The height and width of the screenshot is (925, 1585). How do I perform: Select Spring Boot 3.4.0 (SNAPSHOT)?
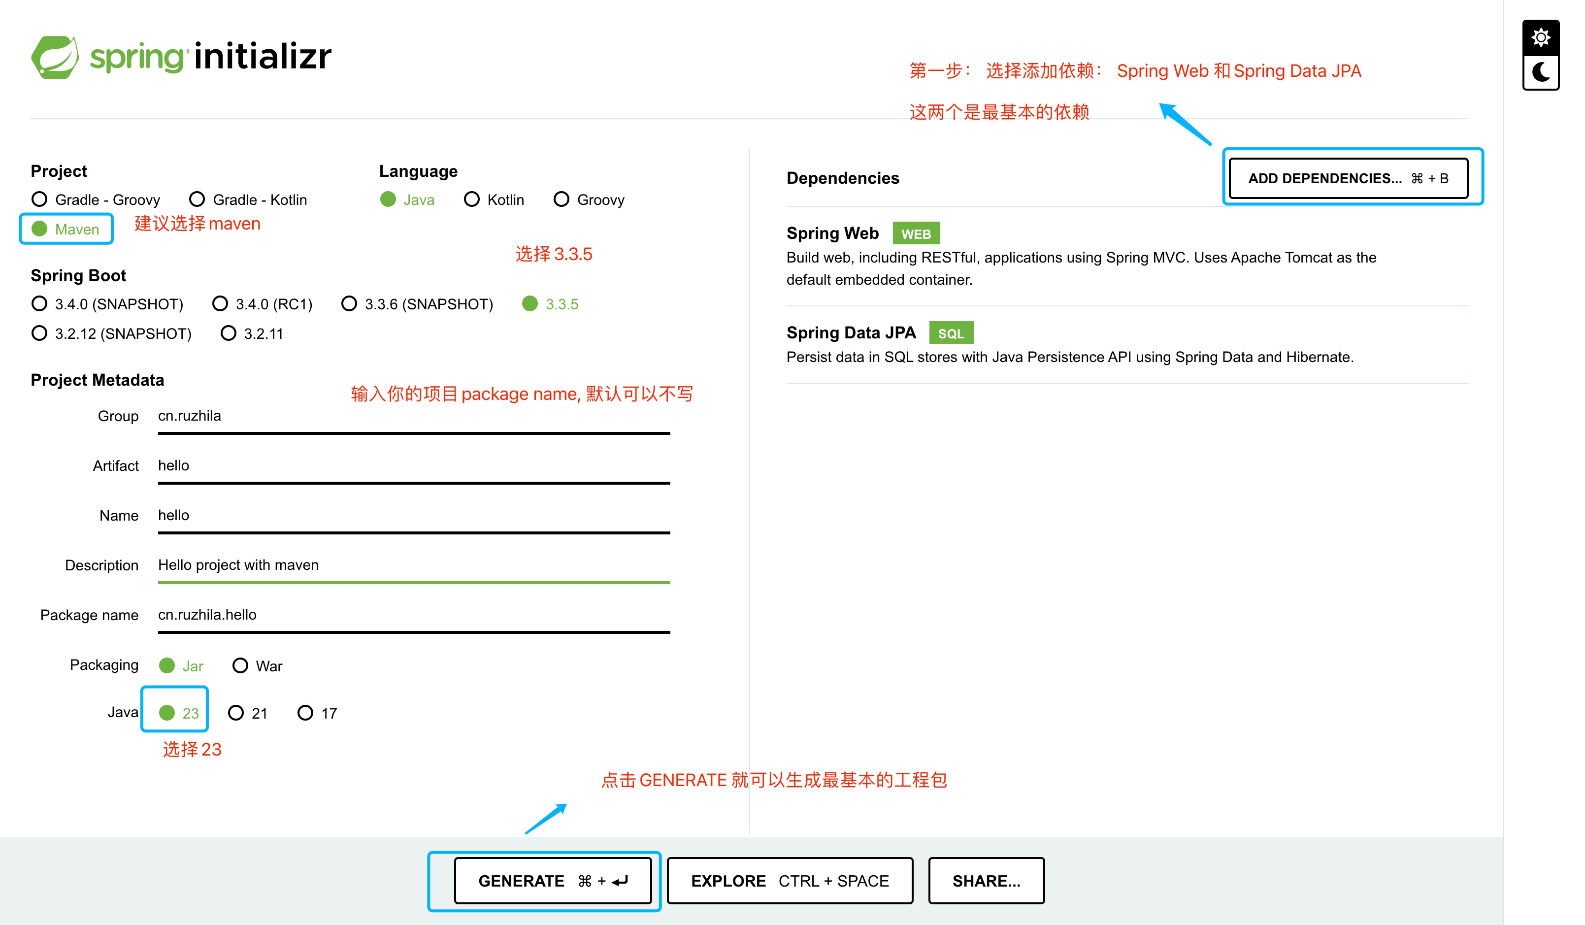coord(107,304)
